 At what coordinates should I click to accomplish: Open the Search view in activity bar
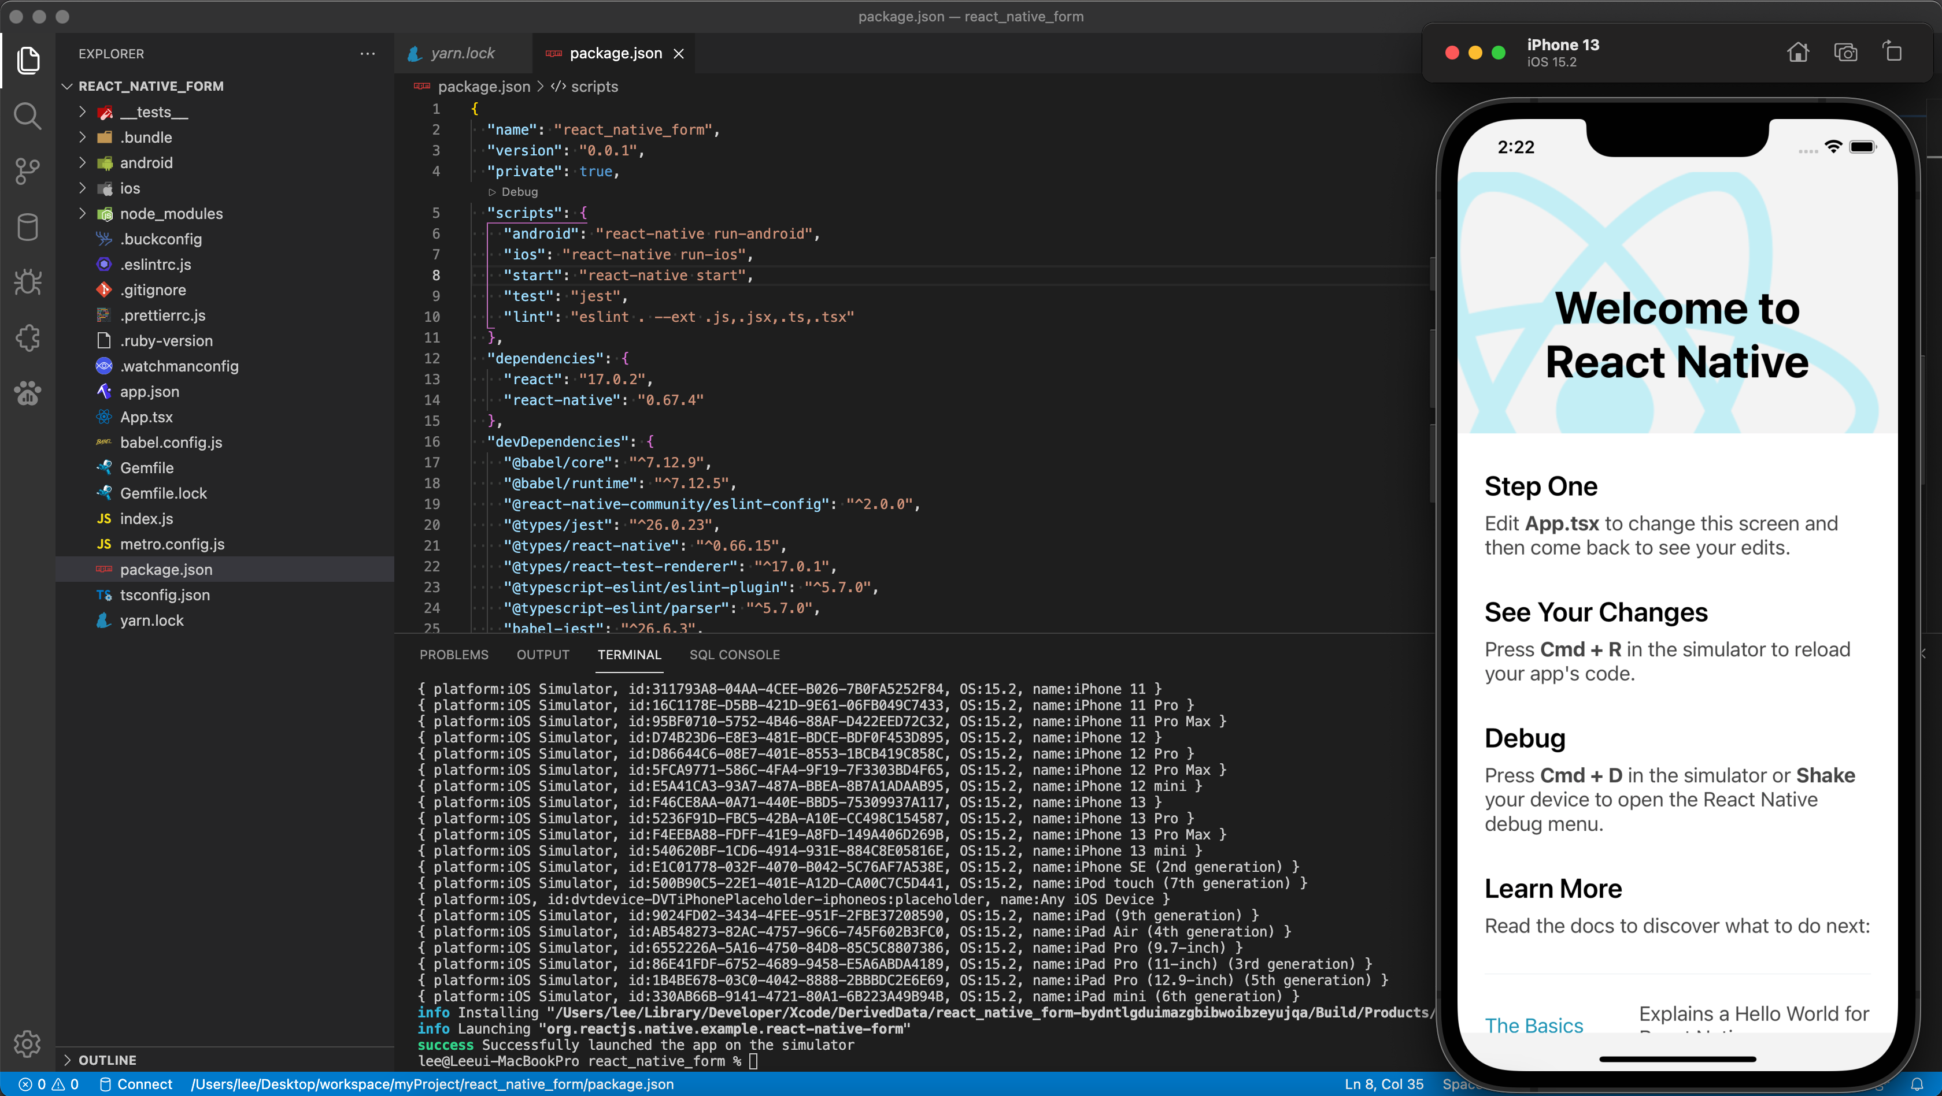(x=27, y=116)
